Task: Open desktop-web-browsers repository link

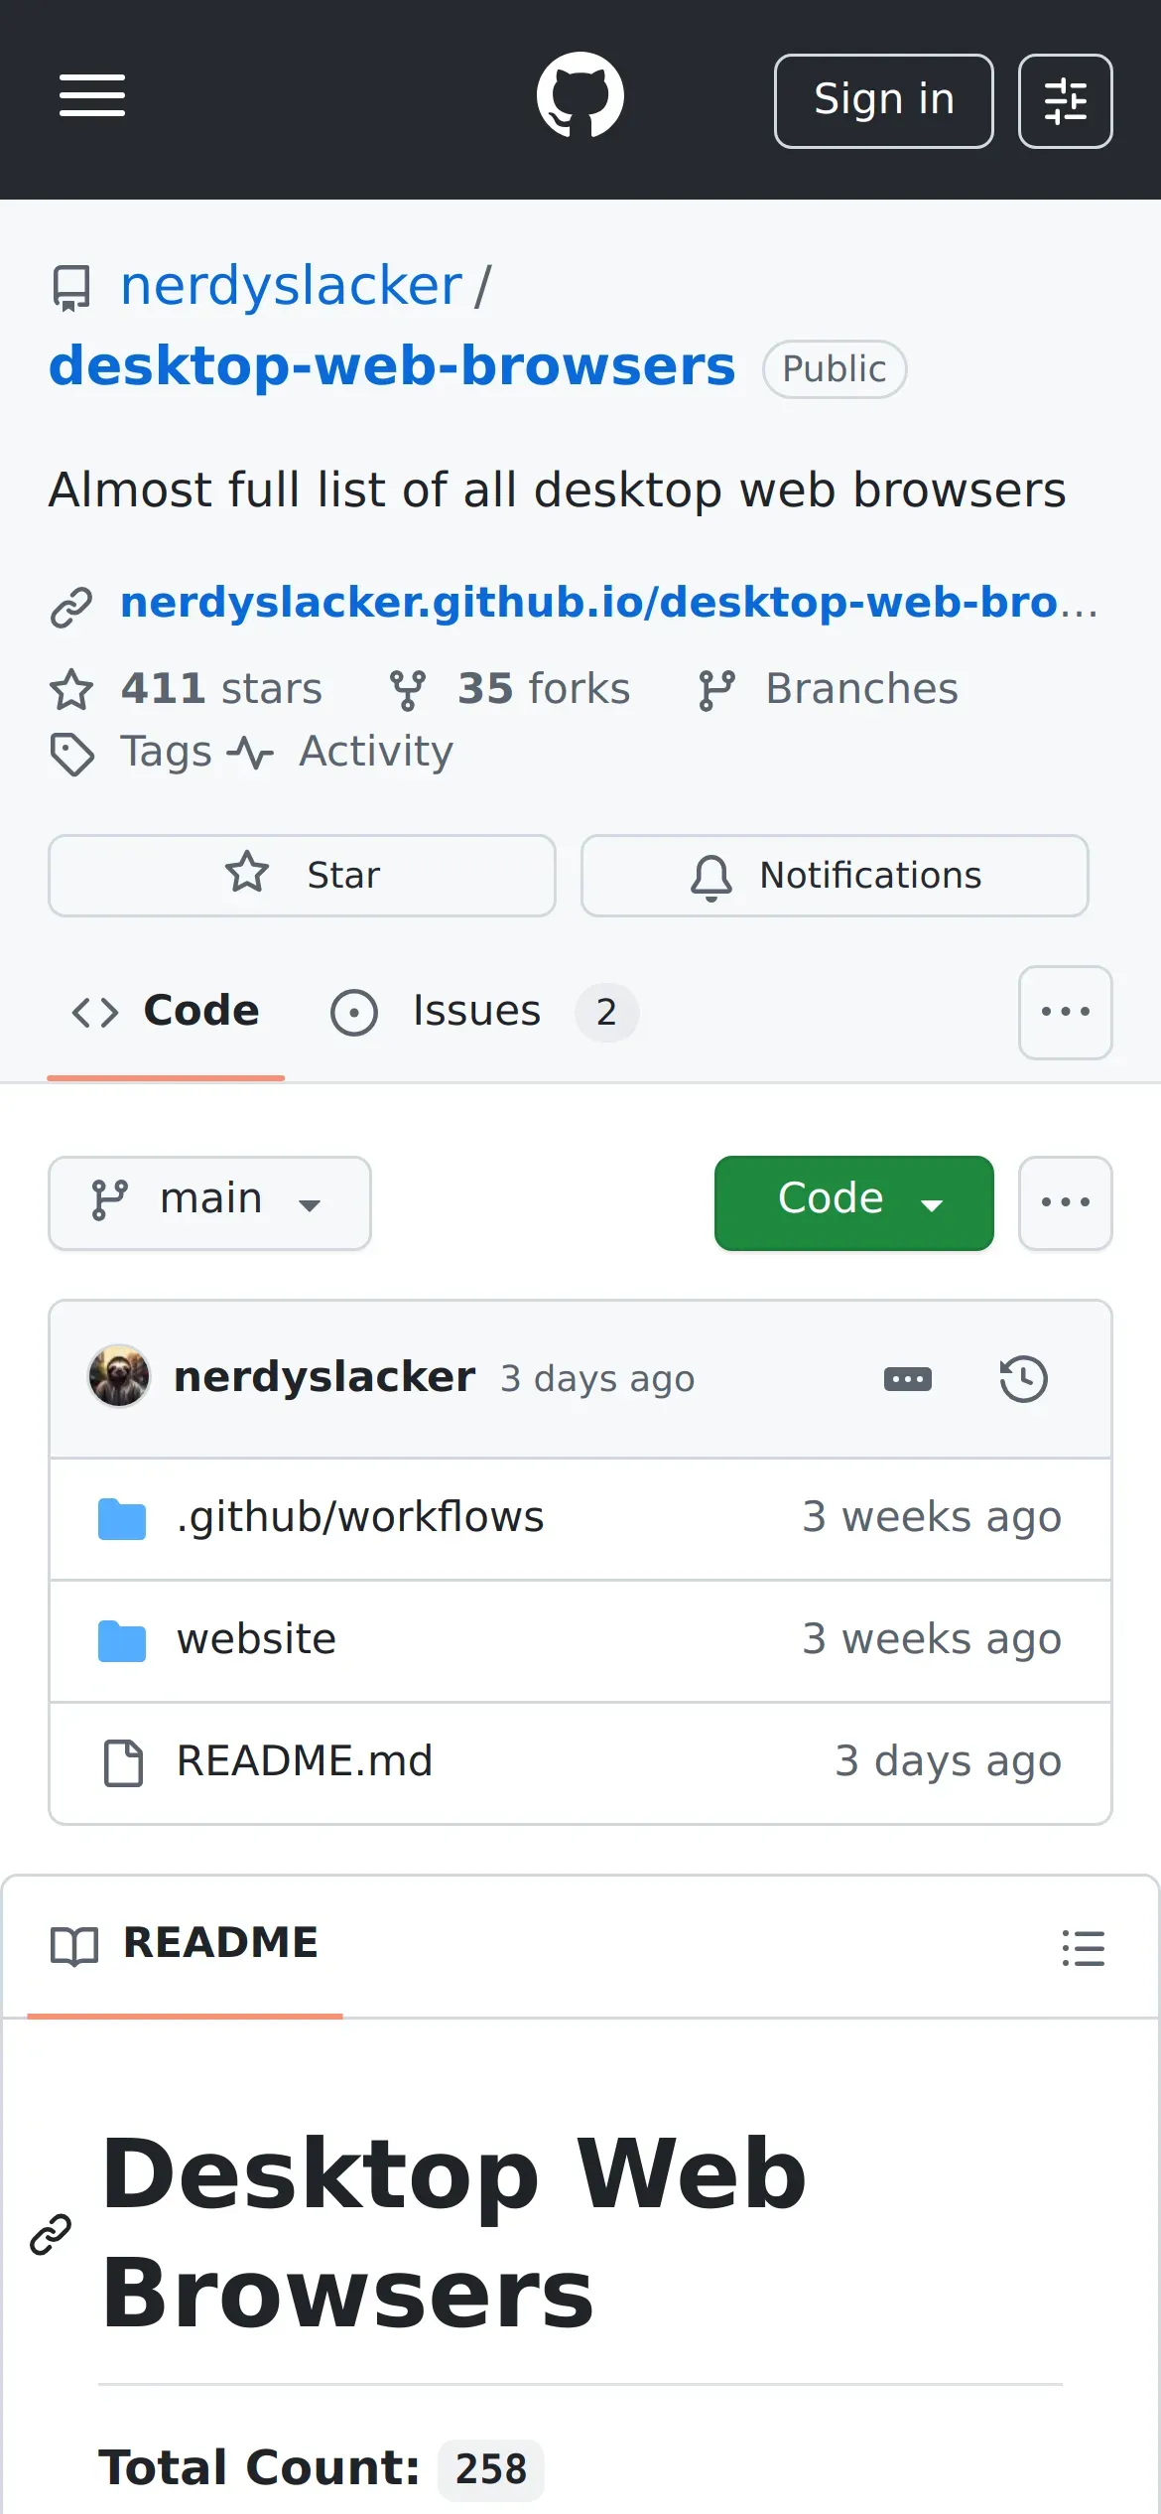Action: [x=392, y=366]
